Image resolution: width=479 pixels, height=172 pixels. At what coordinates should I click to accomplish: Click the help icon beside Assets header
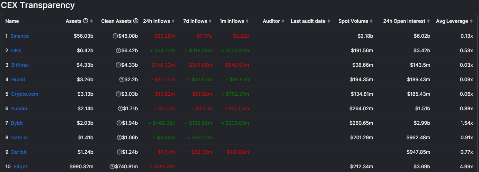coord(86,21)
